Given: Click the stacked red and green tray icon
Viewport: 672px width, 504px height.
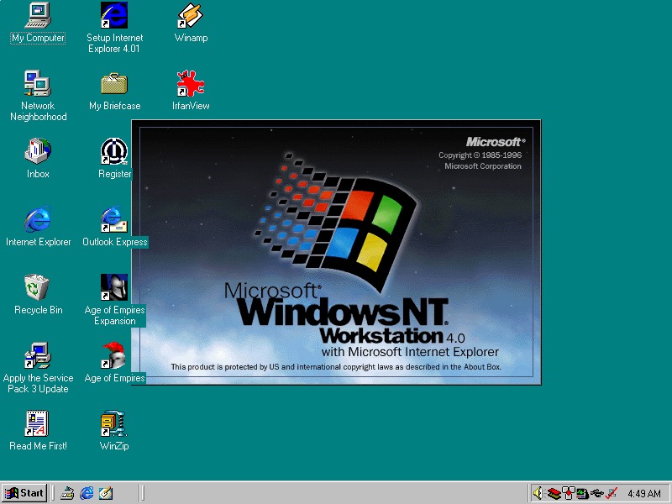Looking at the screenshot, I should 554,493.
